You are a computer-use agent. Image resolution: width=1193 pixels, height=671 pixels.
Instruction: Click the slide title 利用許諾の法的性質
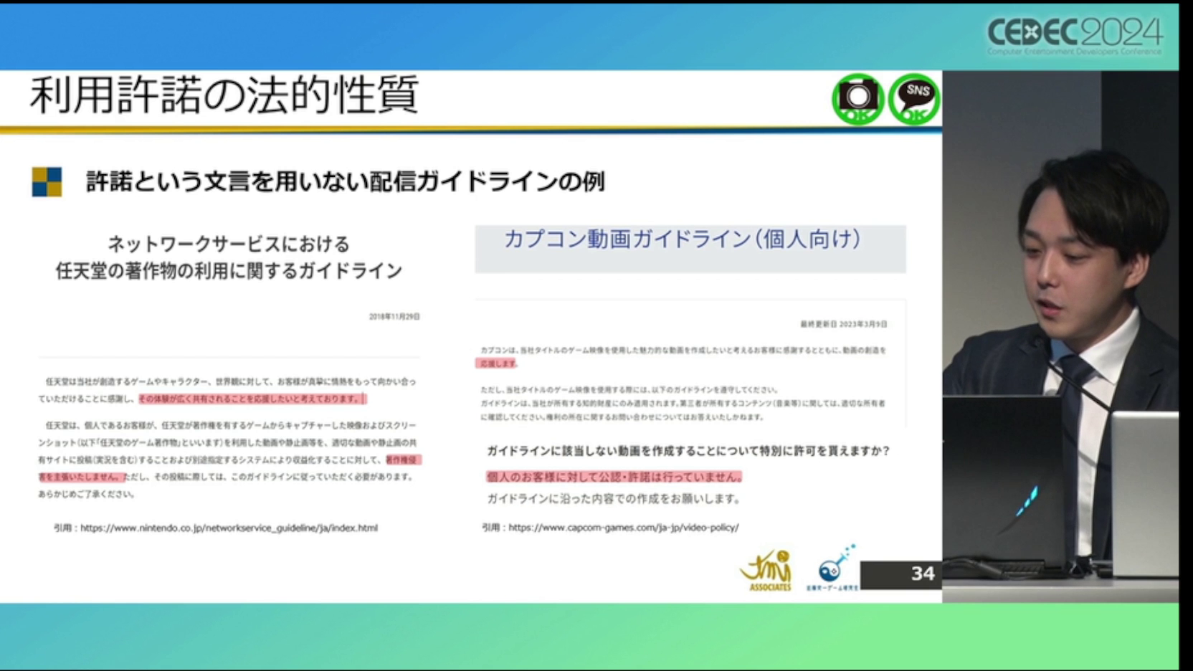coord(224,95)
